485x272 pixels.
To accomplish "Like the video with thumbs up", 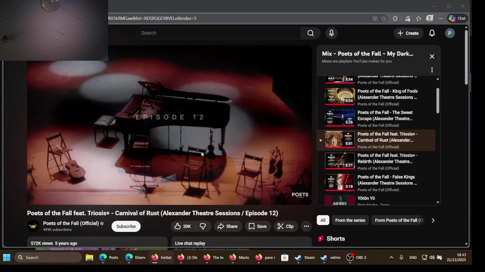I will click(x=182, y=226).
